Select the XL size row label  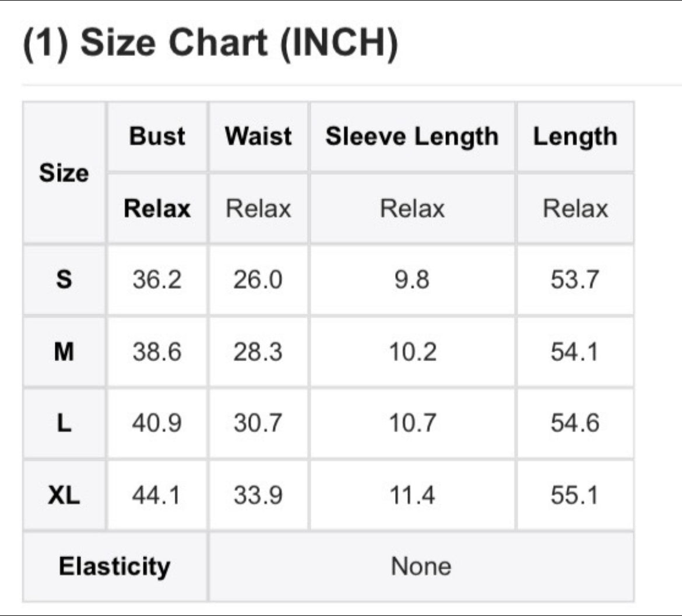pos(64,495)
